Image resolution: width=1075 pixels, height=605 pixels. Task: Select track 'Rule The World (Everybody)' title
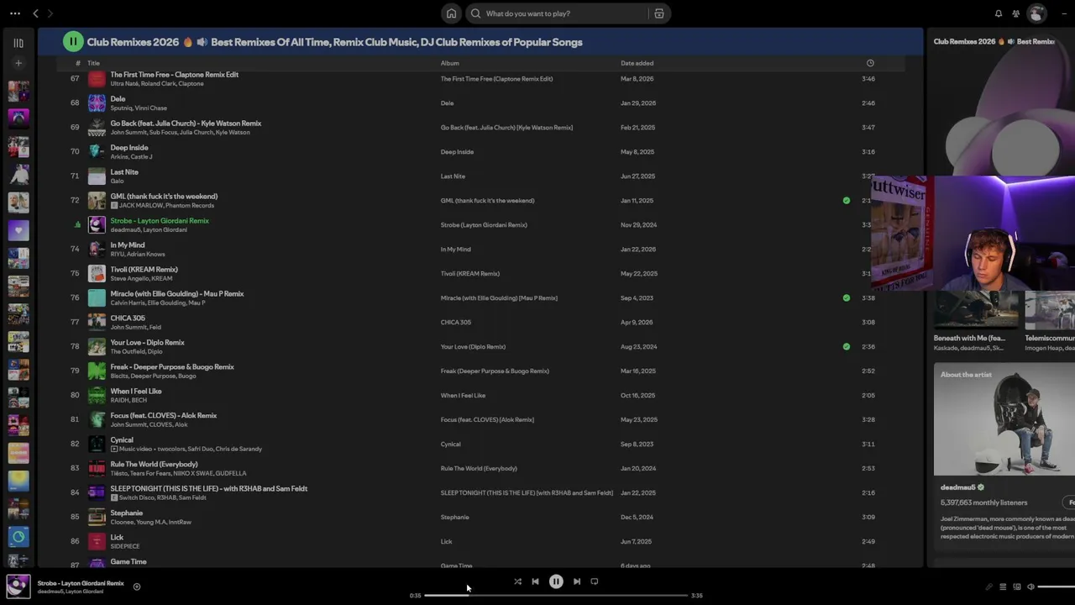(x=155, y=465)
